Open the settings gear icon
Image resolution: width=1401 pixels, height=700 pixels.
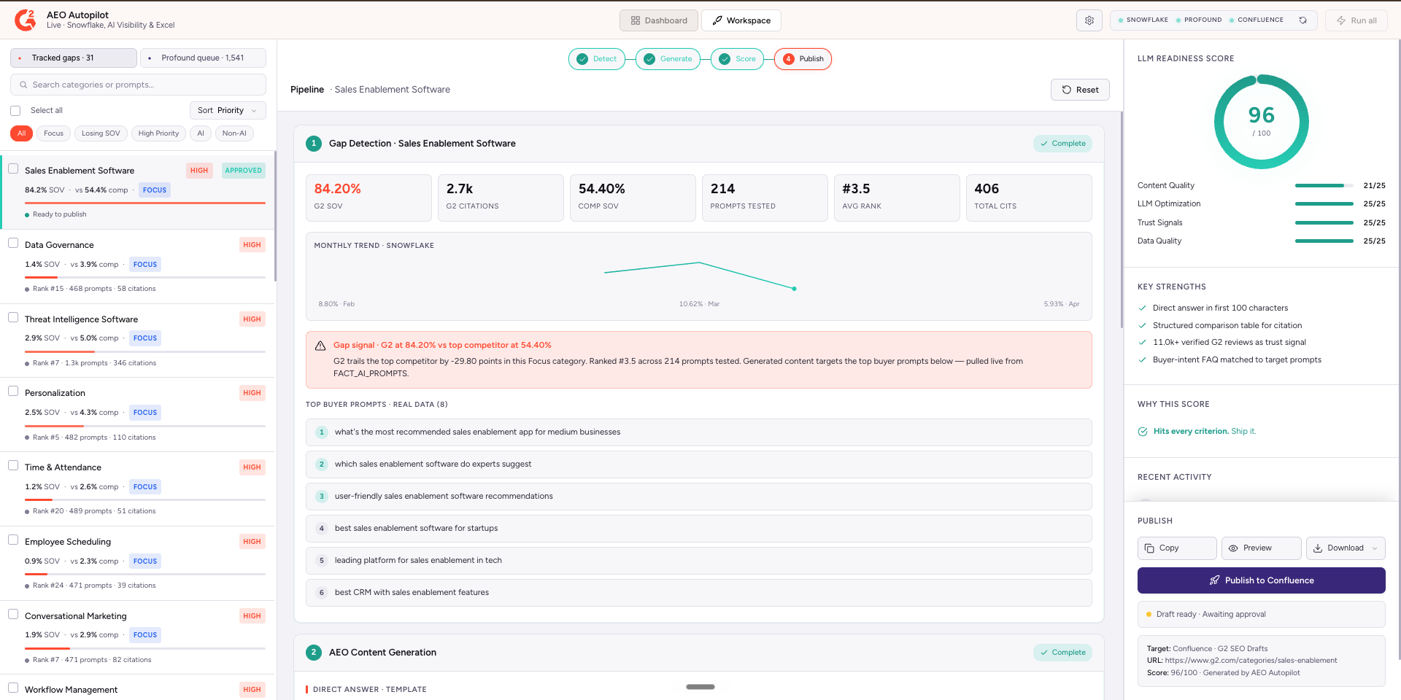pyautogui.click(x=1089, y=20)
